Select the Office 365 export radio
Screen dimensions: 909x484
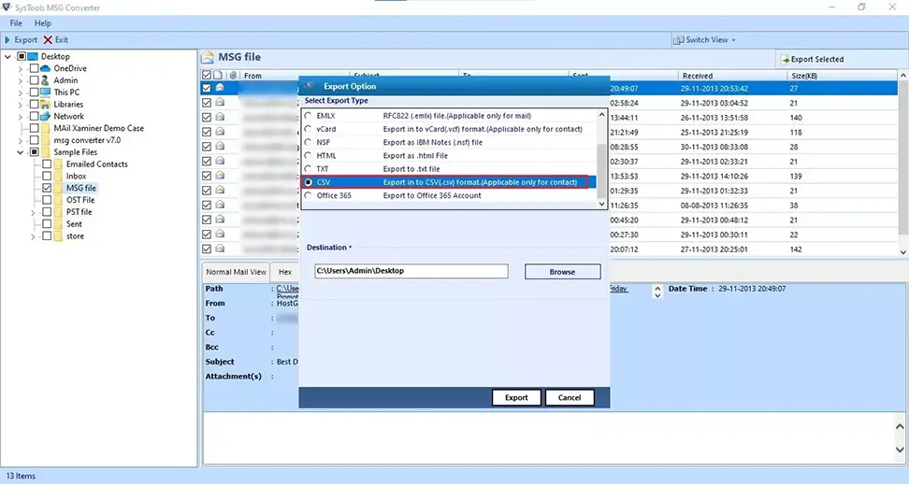pos(309,195)
